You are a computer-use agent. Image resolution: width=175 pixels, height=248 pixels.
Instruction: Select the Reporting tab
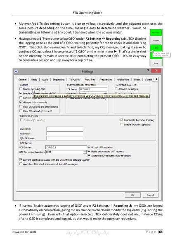tap(90, 79)
